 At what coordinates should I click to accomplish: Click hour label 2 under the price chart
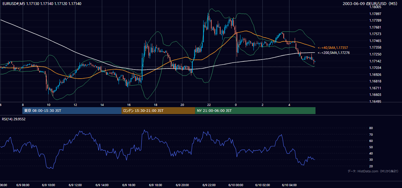[x=262, y=105]
